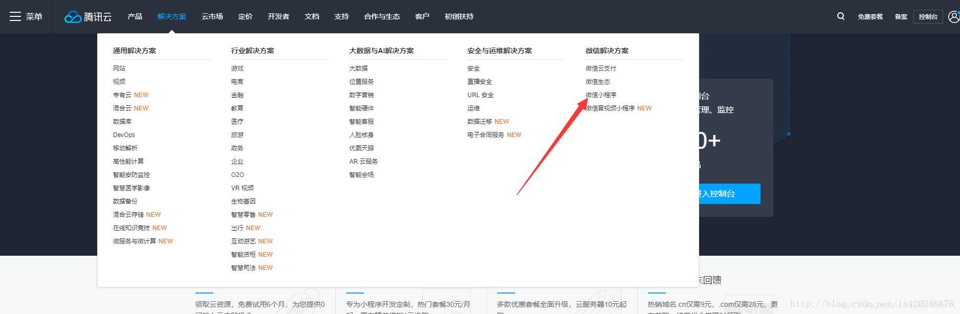Open the 智能硬件 solution
The height and width of the screenshot is (314, 960).
[362, 108]
